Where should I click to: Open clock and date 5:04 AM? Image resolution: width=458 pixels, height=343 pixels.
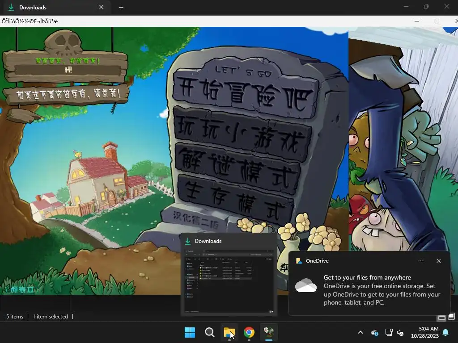[x=425, y=332]
